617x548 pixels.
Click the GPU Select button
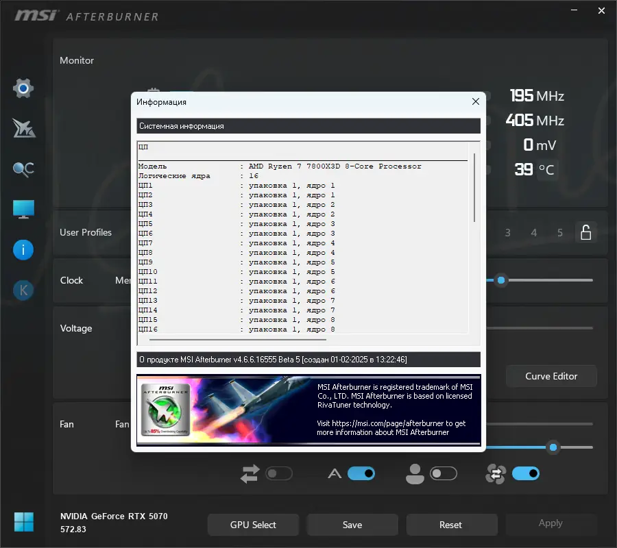tap(253, 525)
